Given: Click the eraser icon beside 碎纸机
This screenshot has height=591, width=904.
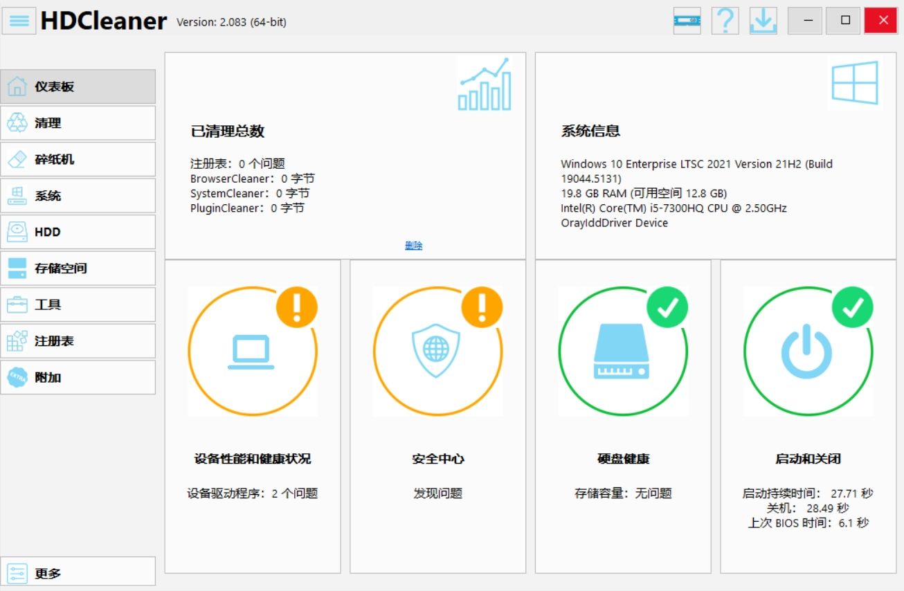Looking at the screenshot, I should 17,159.
